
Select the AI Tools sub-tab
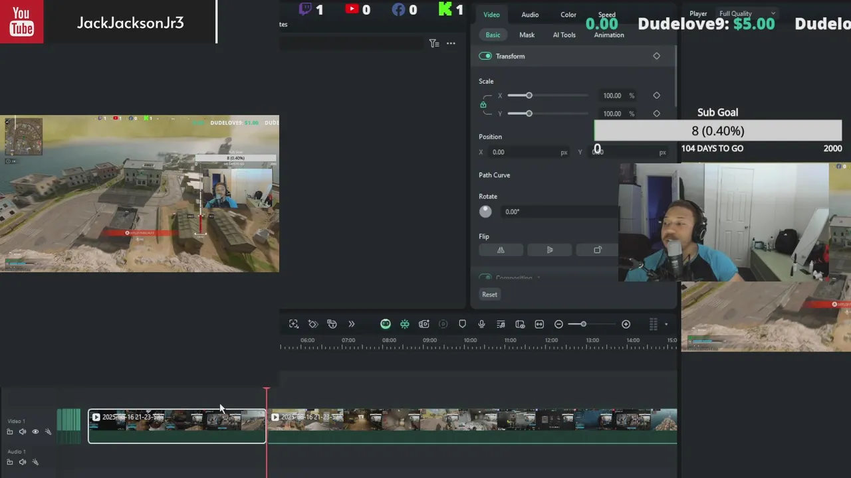click(564, 35)
